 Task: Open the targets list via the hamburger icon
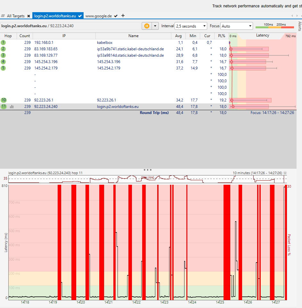tap(3, 16)
